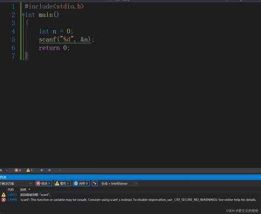The width and height of the screenshot is (261, 214).
Task: Click the closing brace on line 7
Action: [26, 56]
